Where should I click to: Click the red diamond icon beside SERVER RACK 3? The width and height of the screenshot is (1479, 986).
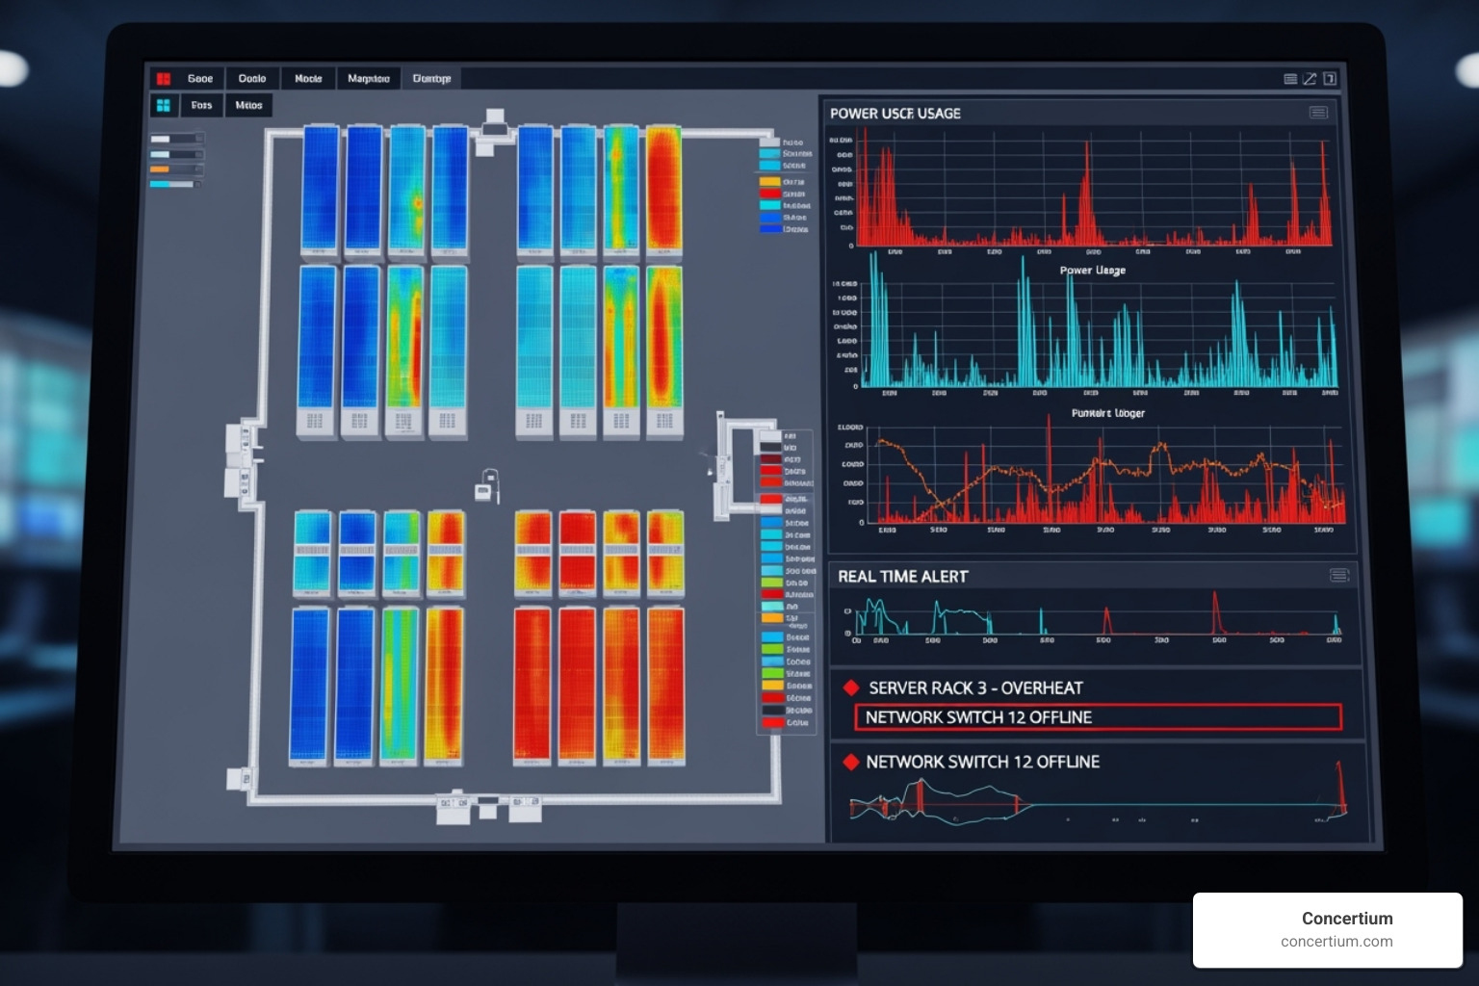click(x=851, y=688)
